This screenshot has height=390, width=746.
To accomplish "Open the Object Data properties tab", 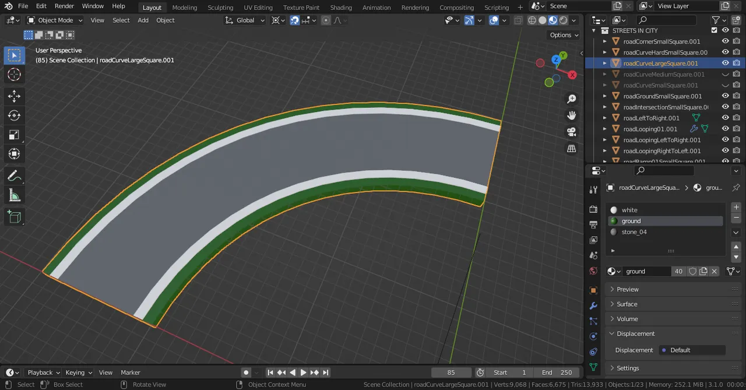I will click(593, 367).
